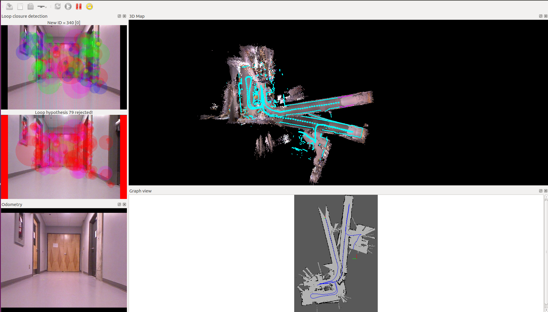Close the 3D Map panel
Viewport: 548px width, 312px height.
pos(546,16)
